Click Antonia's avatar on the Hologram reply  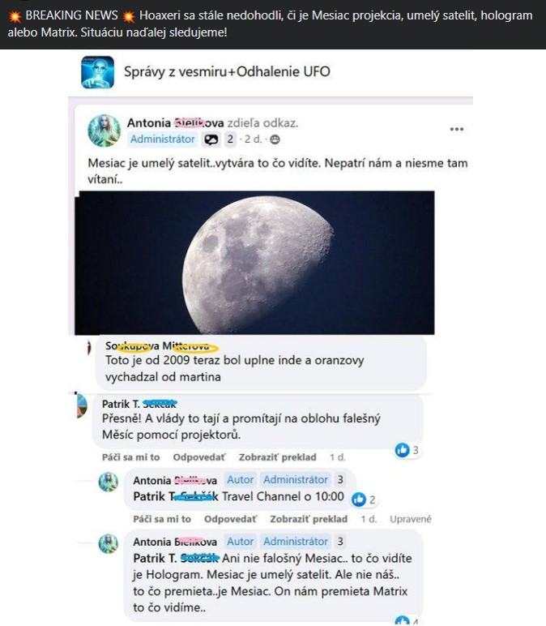[108, 543]
